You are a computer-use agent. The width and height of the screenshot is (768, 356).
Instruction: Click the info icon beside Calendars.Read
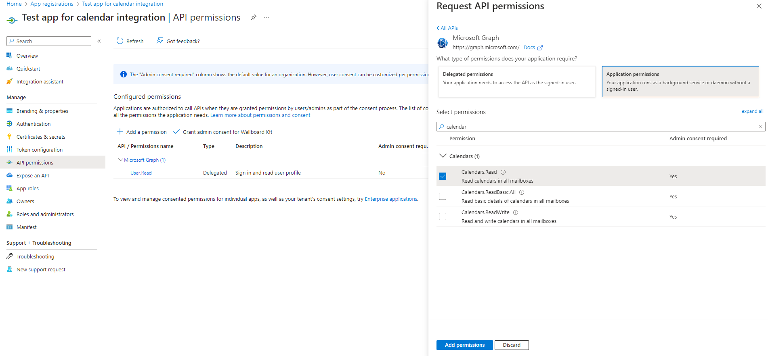(x=503, y=172)
